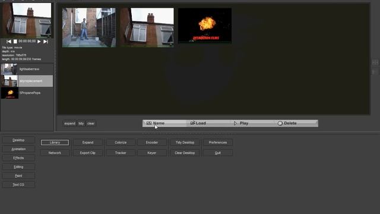
Task: Click the fire explosion clip thumbnail
Action: [205, 26]
